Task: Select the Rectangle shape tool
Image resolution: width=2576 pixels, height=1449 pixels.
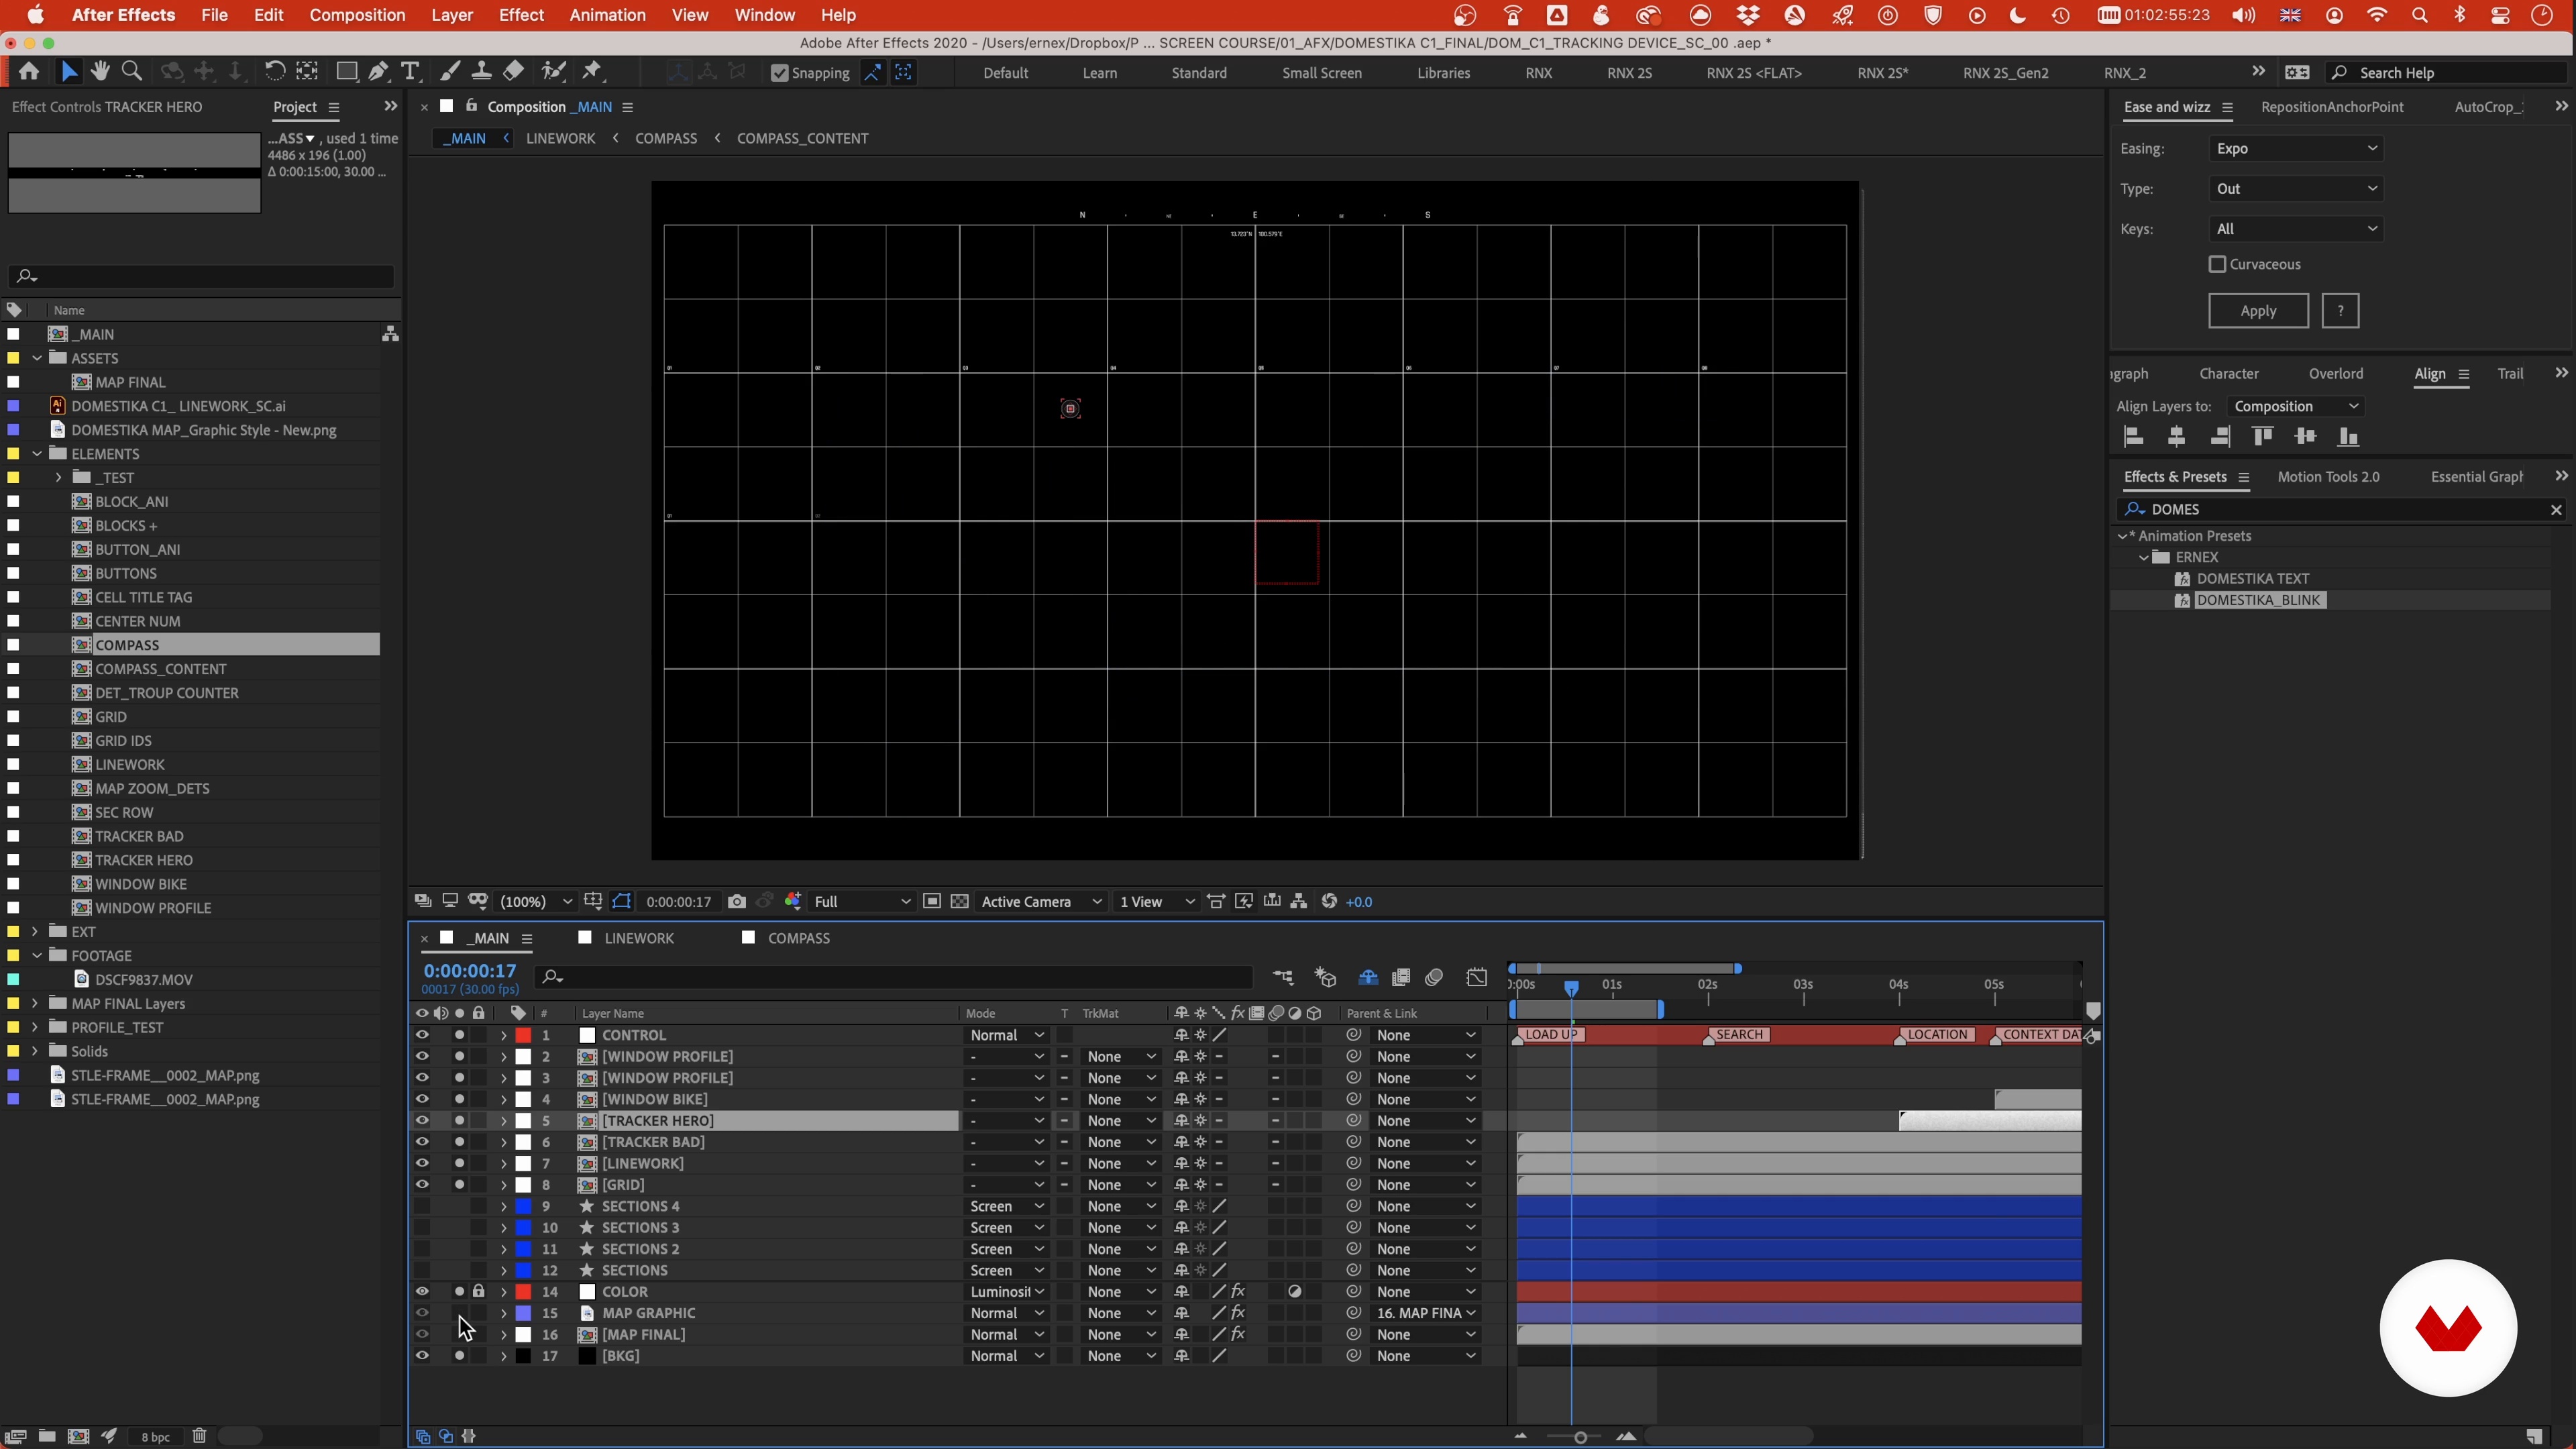Action: point(346,71)
